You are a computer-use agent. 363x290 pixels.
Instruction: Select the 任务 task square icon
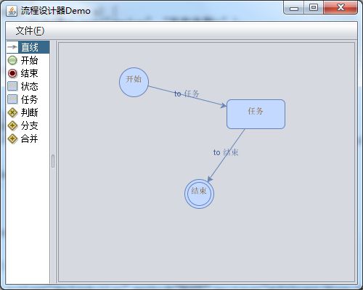(x=12, y=99)
